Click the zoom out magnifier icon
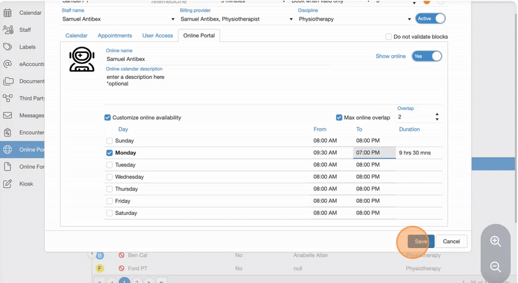Viewport: 518px width, 283px height. (495, 267)
